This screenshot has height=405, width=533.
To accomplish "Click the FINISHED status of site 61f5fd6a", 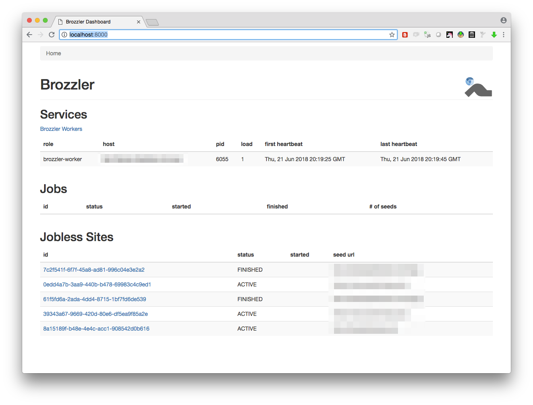I will click(250, 299).
